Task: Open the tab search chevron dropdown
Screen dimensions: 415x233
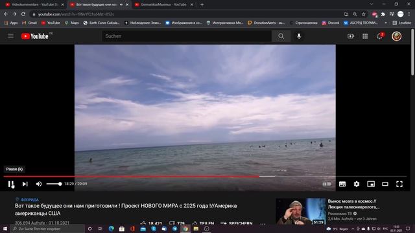Action: click(x=372, y=5)
